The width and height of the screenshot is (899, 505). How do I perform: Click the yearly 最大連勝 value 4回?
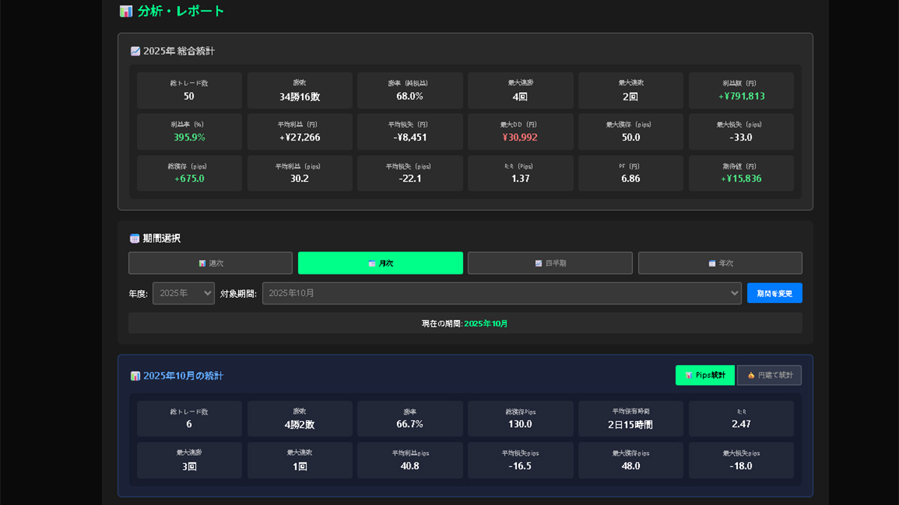coord(520,97)
